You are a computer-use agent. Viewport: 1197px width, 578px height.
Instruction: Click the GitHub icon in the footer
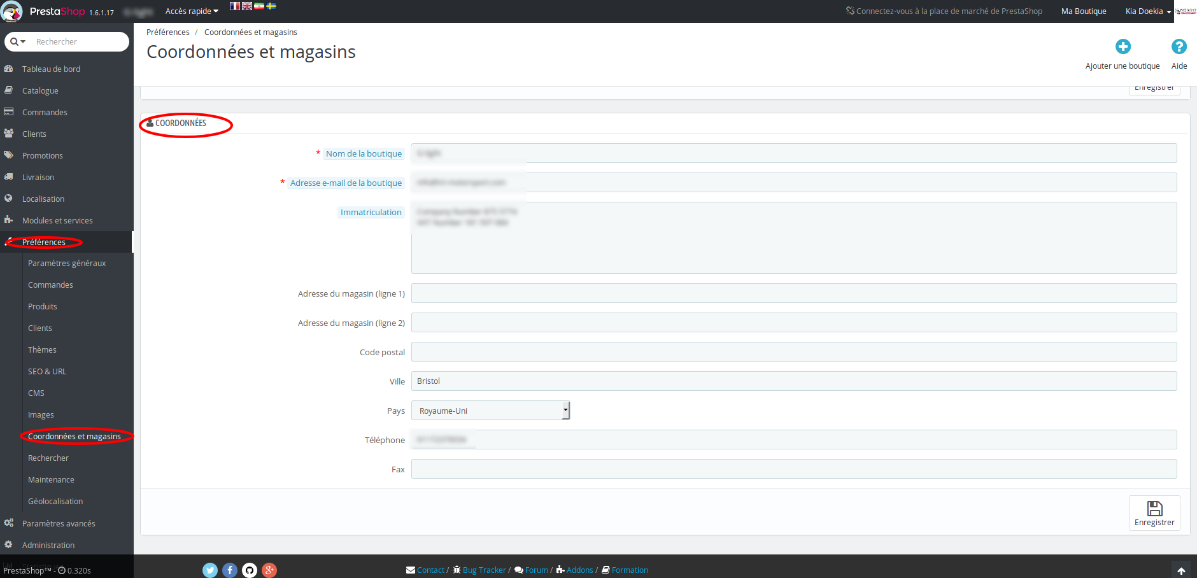250,570
